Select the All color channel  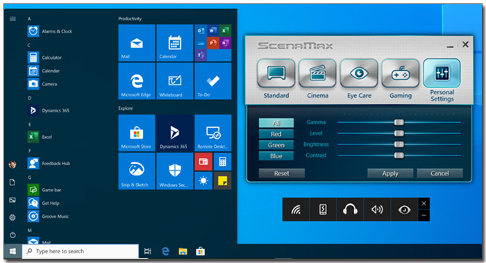tap(276, 123)
